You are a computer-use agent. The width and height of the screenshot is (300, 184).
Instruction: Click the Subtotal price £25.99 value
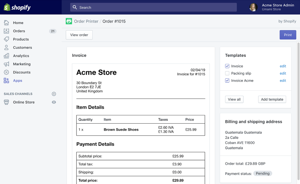click(178, 156)
